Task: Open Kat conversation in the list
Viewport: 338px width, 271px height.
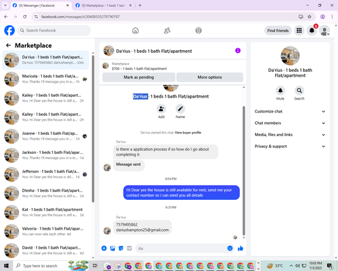Action: pos(45,212)
